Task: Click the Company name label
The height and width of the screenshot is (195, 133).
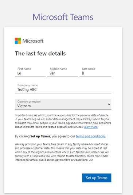Action: point(28,85)
